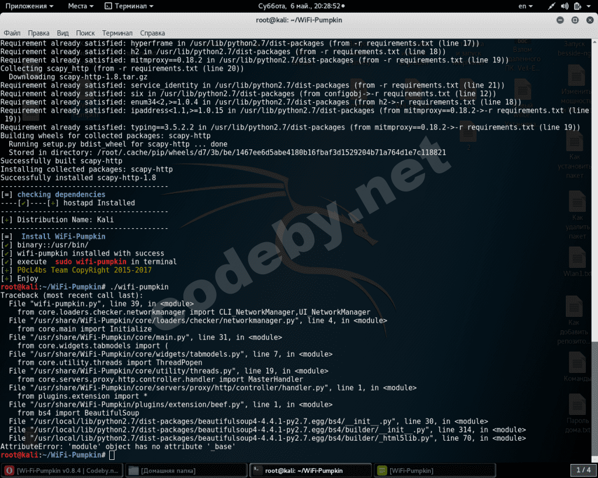
Task: Click 'Distribution Name: Kali' line
Action: [x=65, y=220]
